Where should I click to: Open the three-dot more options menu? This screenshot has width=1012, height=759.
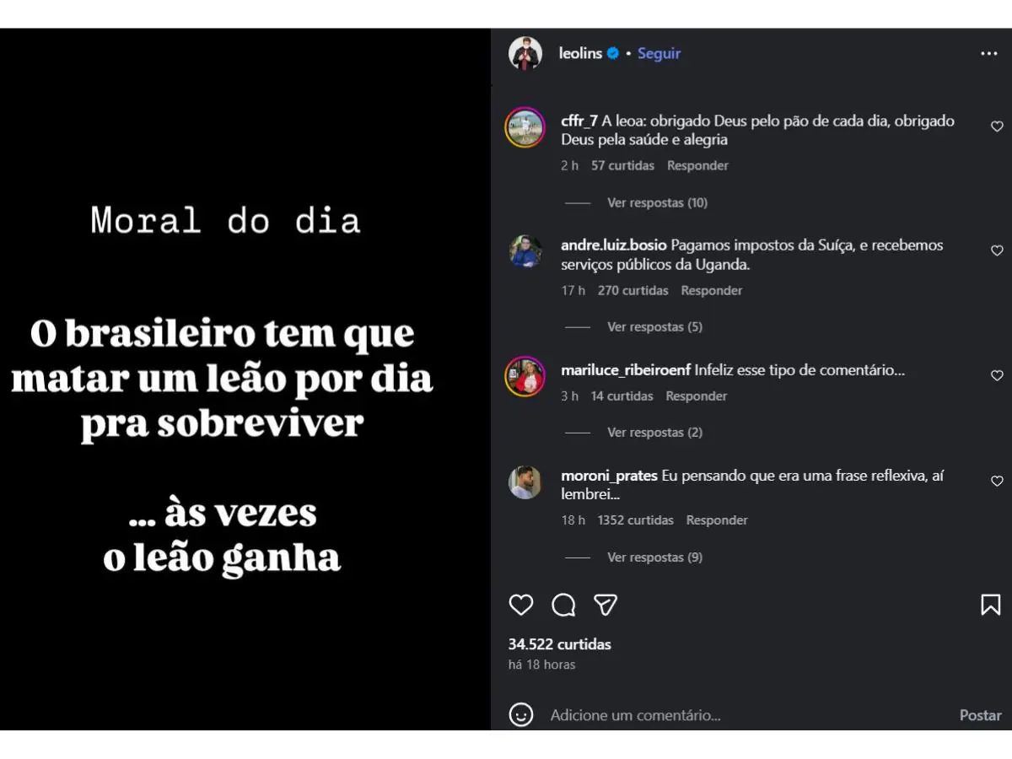coord(989,54)
